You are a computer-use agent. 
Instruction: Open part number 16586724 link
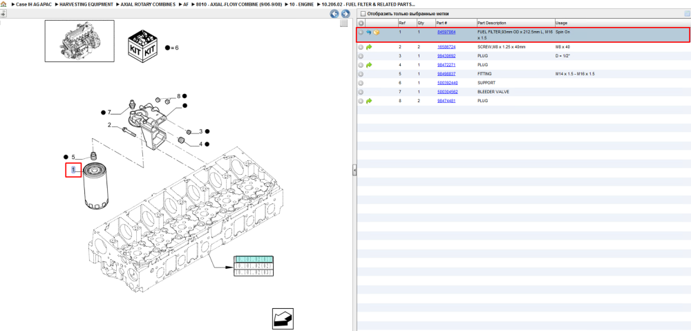point(446,47)
